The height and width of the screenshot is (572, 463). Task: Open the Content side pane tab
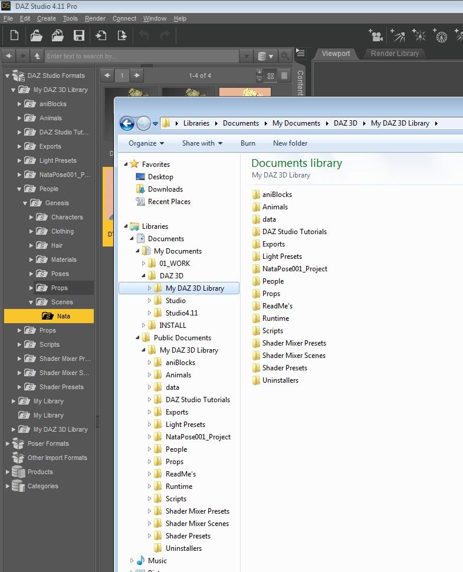[x=300, y=83]
